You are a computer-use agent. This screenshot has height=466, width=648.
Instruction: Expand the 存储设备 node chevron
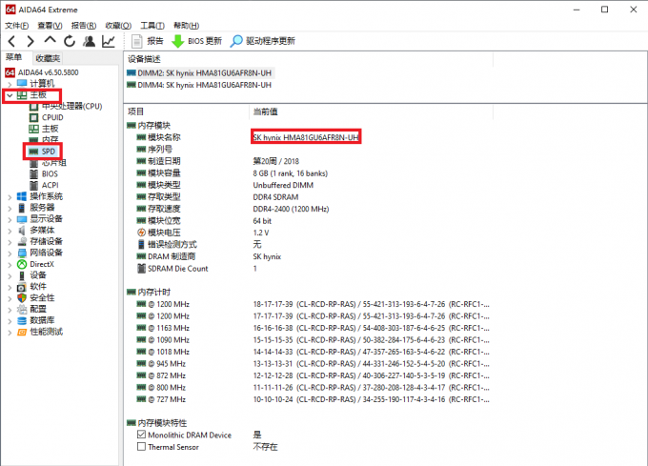pyautogui.click(x=10, y=242)
